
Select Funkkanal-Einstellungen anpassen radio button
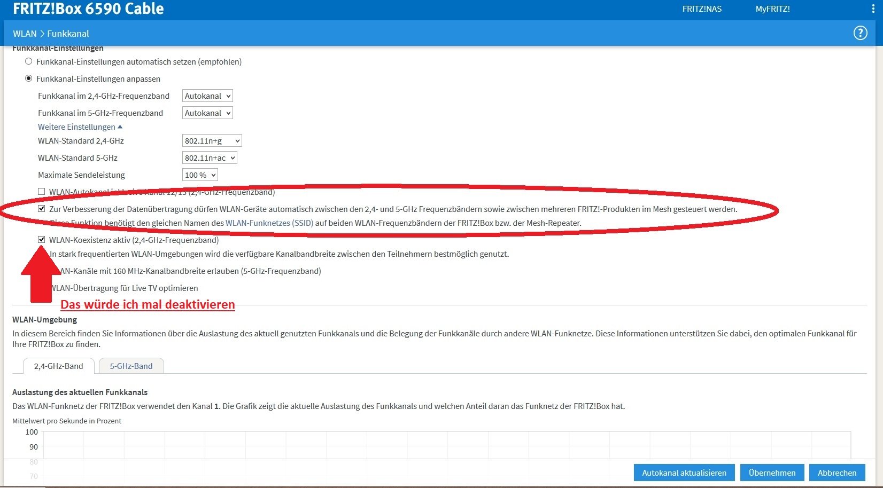29,78
